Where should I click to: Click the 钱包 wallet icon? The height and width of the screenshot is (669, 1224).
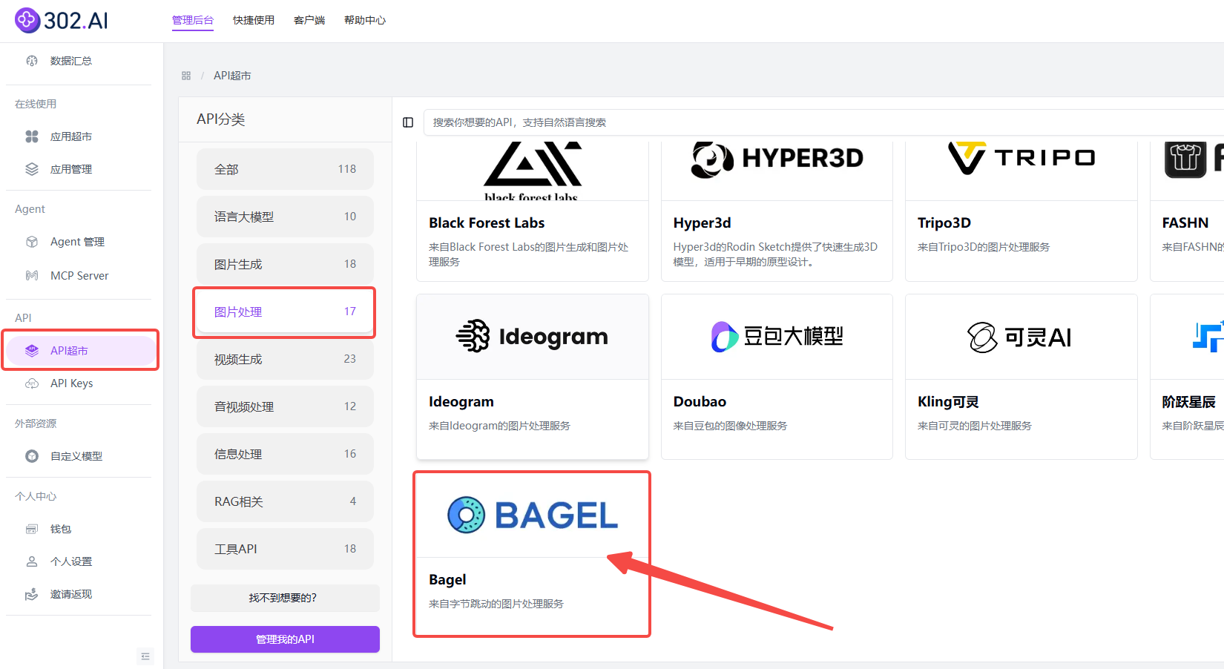(x=32, y=529)
